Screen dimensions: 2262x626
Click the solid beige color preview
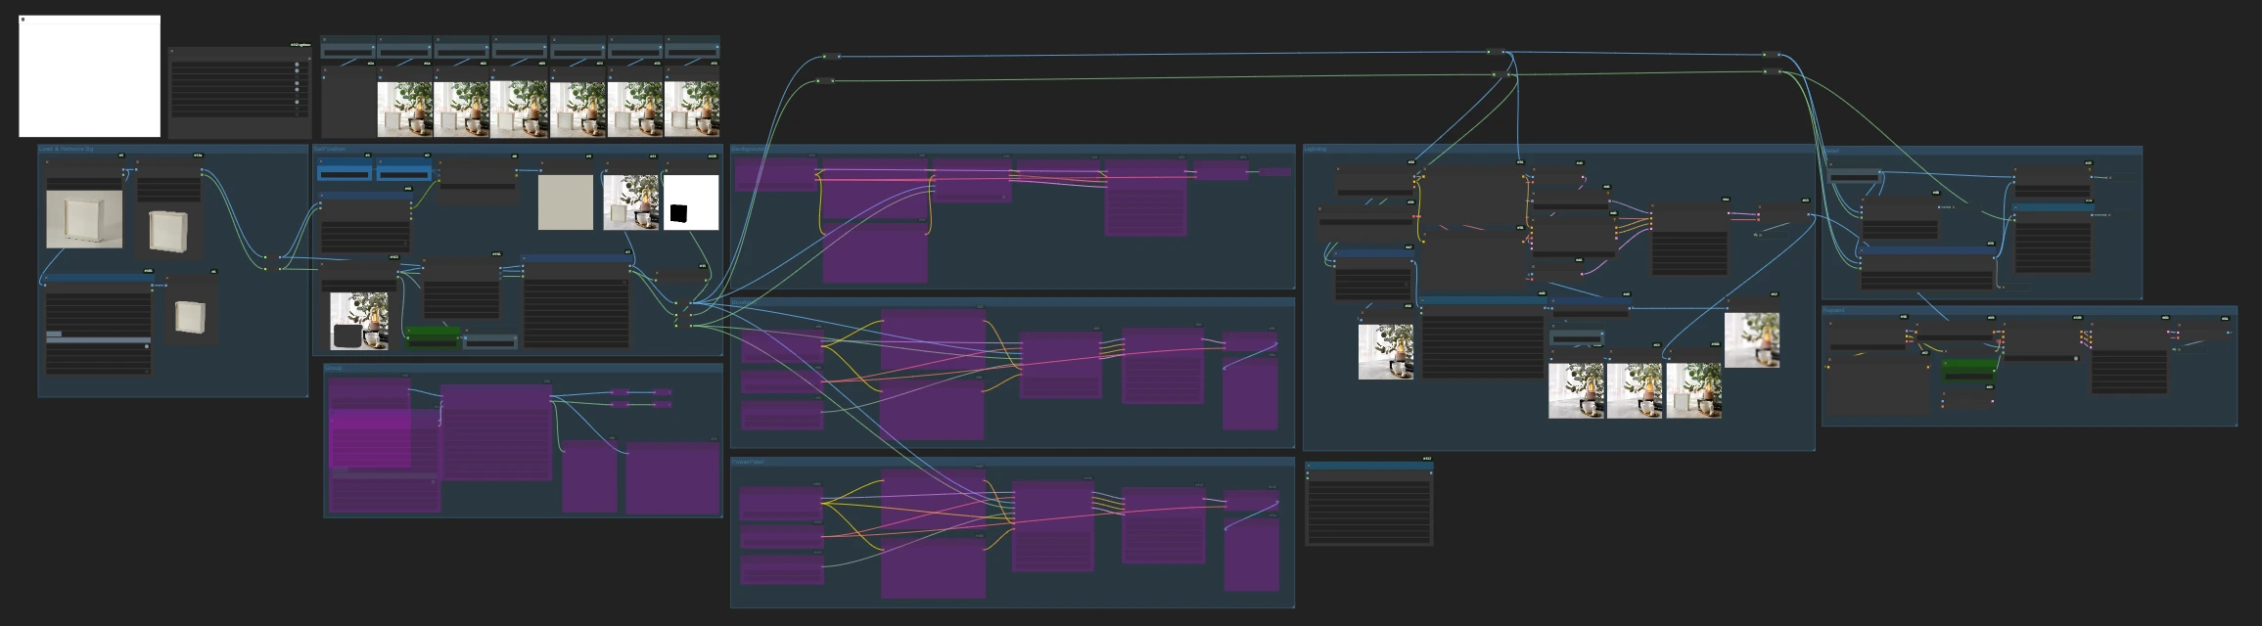[566, 202]
